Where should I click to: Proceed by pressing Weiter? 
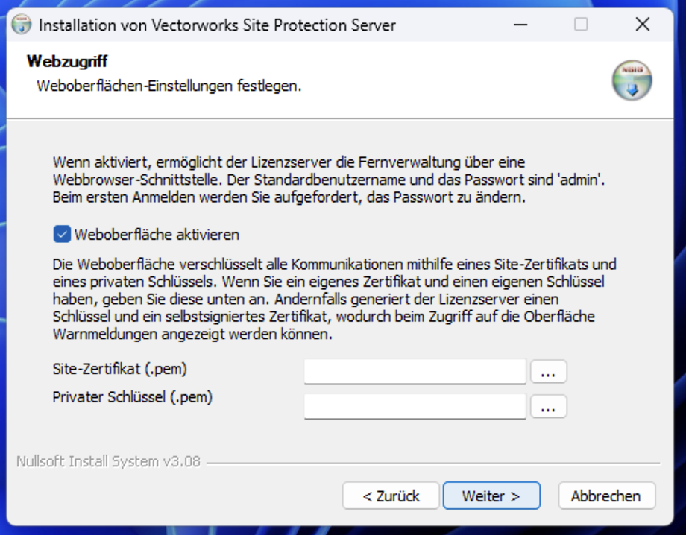click(491, 496)
